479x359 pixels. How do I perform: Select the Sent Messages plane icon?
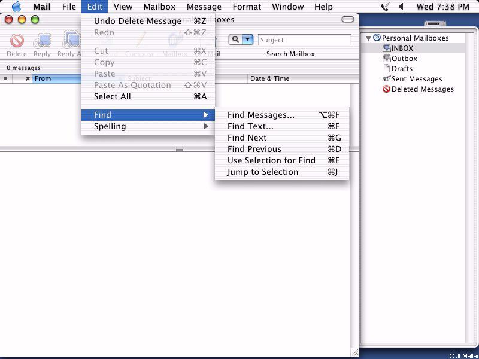coord(386,79)
